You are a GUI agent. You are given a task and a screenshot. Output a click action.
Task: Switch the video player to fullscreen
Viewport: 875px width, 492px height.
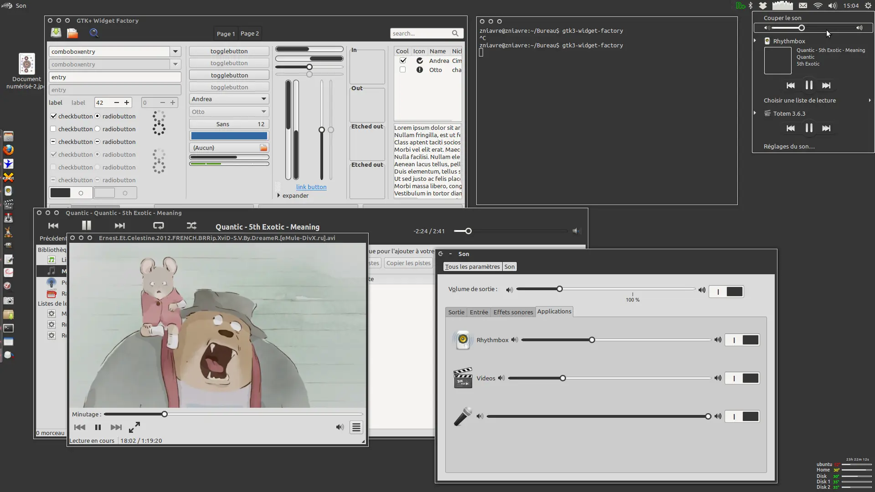click(x=134, y=427)
